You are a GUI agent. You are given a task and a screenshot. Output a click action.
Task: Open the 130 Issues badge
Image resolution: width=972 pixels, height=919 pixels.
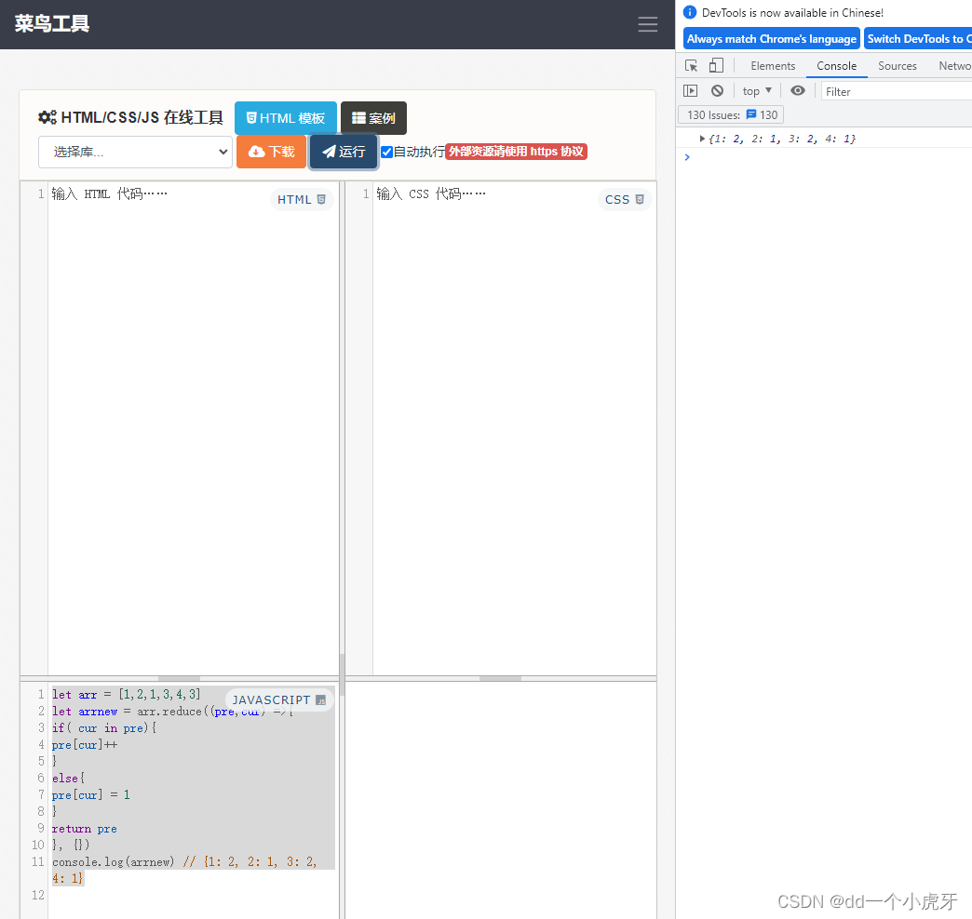[x=732, y=114]
